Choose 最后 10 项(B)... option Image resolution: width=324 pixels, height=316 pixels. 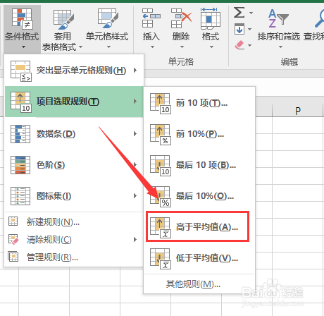click(199, 165)
